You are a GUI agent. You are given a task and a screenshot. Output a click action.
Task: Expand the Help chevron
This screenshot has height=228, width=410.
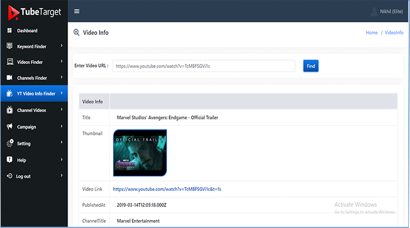[62, 159]
